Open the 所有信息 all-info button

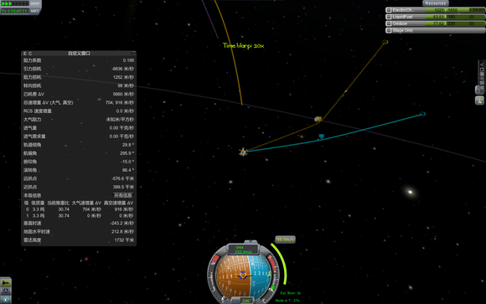pos(123,195)
